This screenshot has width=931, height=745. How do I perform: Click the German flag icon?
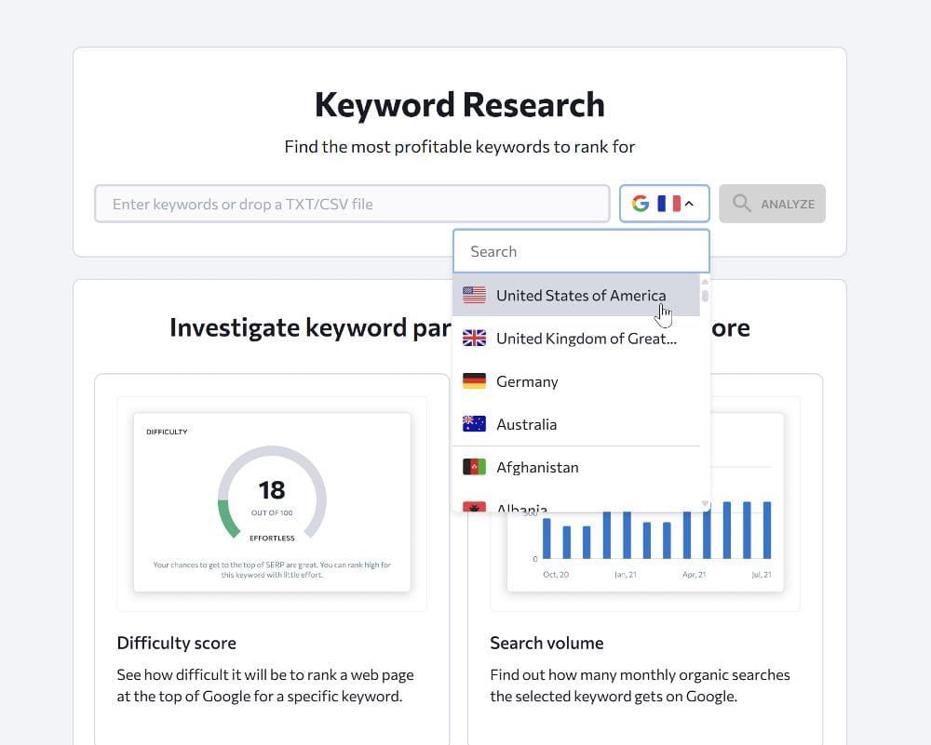(x=475, y=380)
